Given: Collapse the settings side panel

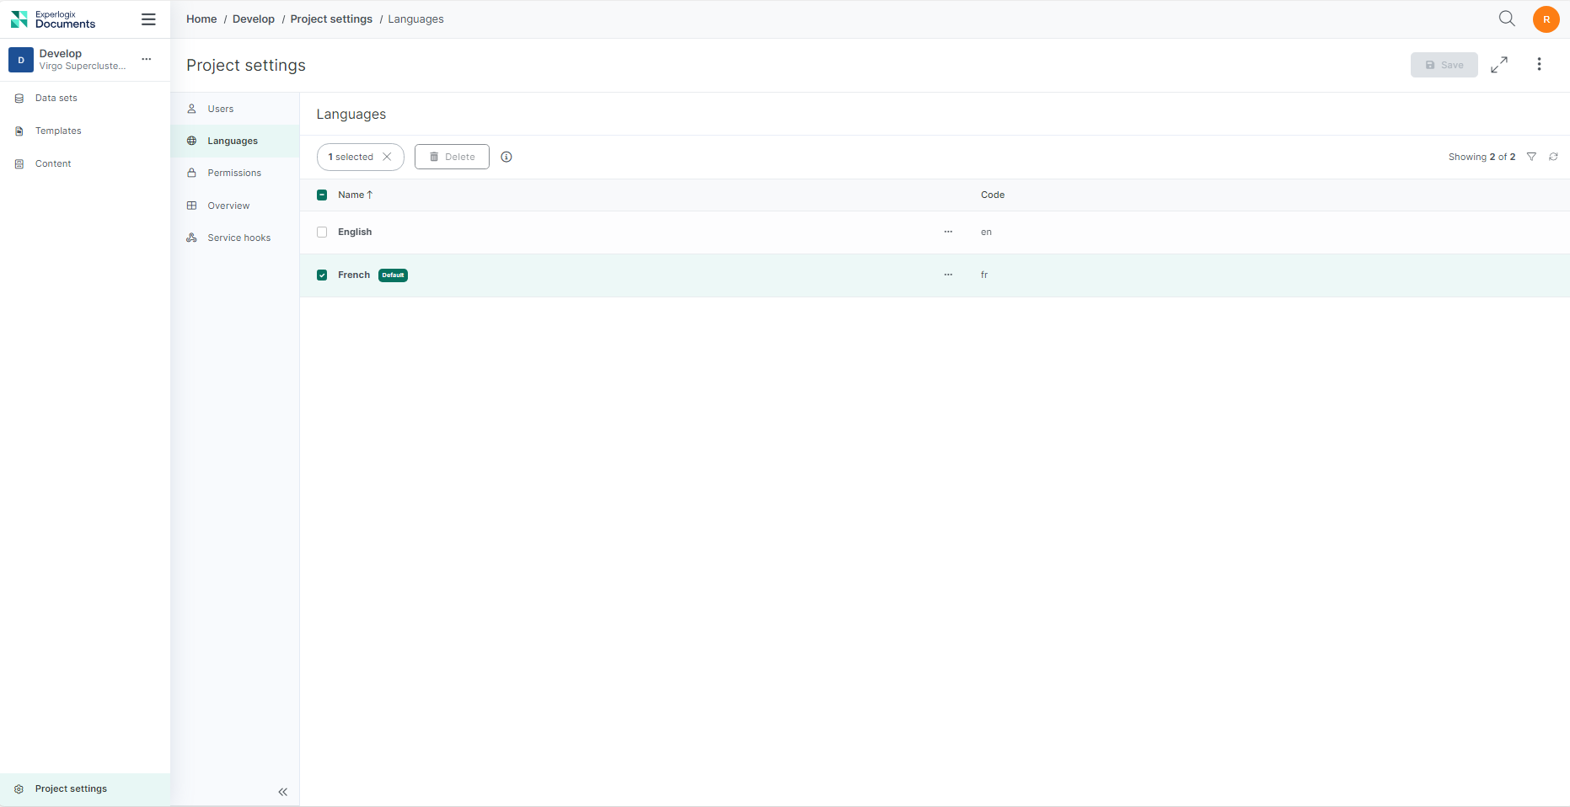Looking at the screenshot, I should [x=283, y=792].
